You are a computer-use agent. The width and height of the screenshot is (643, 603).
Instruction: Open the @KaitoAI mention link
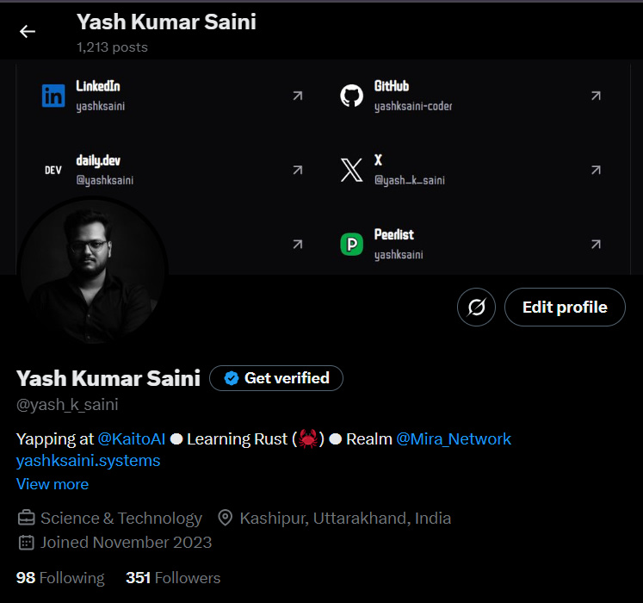131,439
